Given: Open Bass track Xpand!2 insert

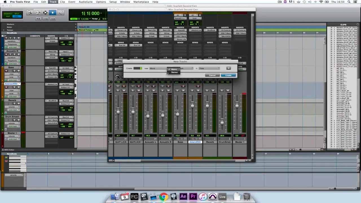Looking at the screenshot, I should click(52, 68).
